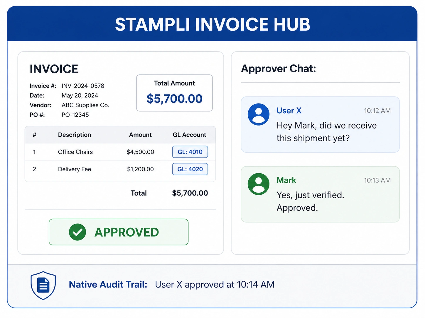Open the GL: 4020 account tag
The image size is (425, 318).
click(x=190, y=169)
